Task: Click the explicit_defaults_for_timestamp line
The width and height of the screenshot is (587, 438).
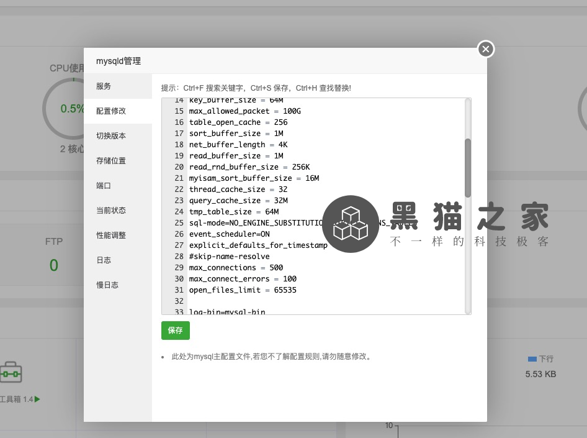Action: click(x=258, y=245)
